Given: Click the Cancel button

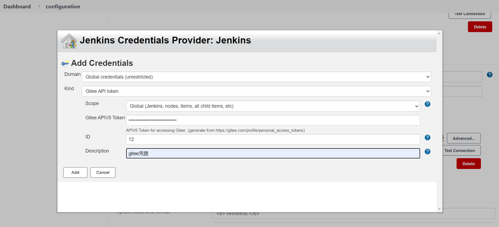Looking at the screenshot, I should click(103, 172).
